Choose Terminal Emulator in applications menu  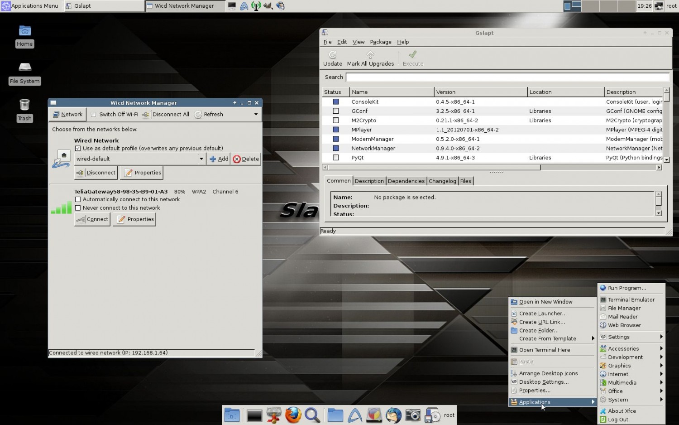(631, 299)
